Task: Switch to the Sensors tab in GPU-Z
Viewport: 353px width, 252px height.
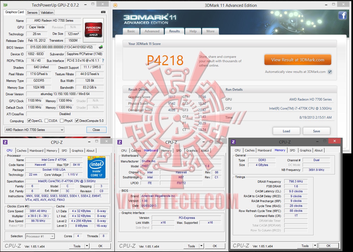Action: (32, 13)
